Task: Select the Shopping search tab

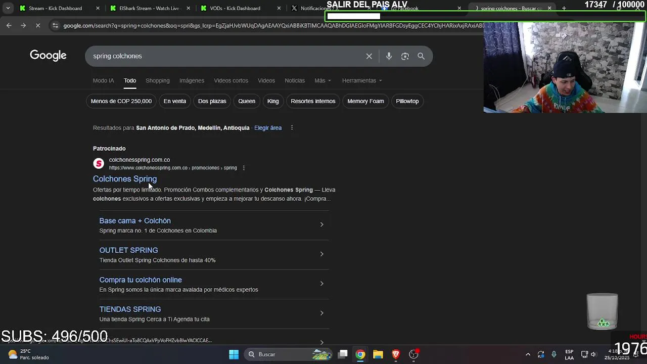Action: click(x=158, y=80)
